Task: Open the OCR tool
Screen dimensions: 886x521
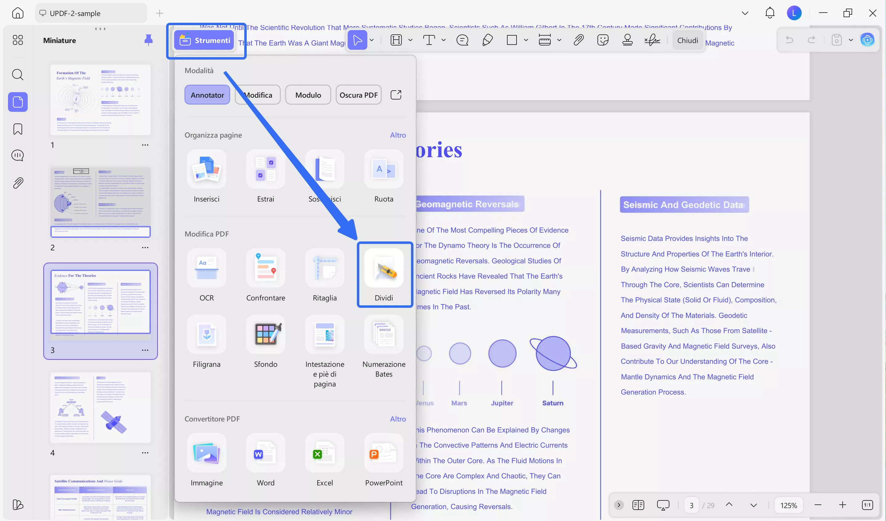Action: click(x=206, y=268)
